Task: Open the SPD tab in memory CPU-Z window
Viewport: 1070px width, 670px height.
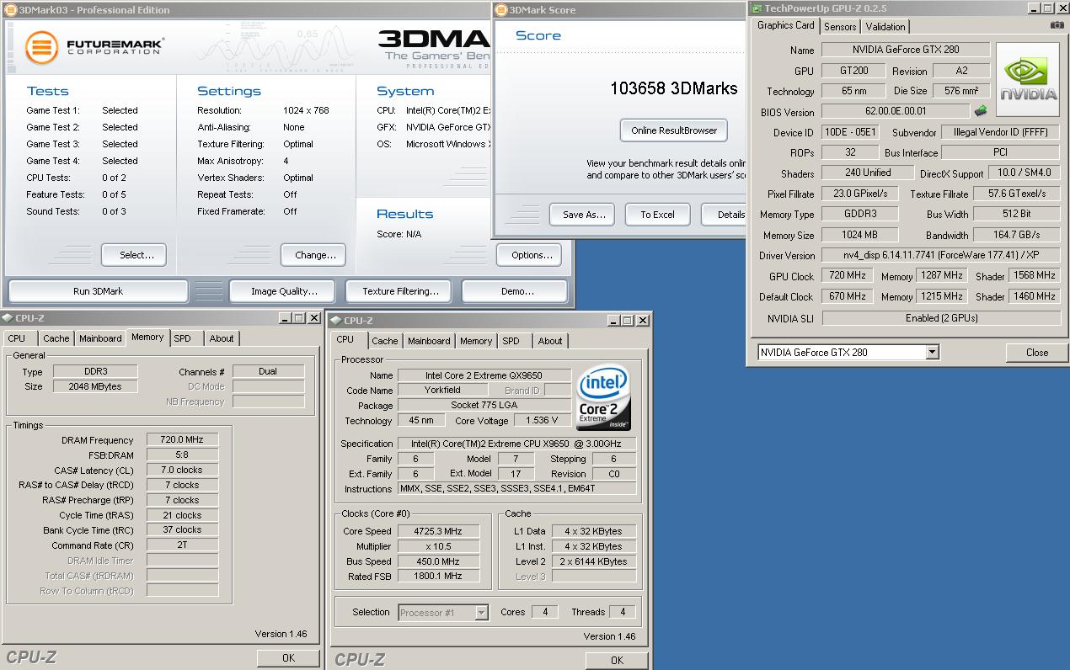Action: tap(183, 338)
